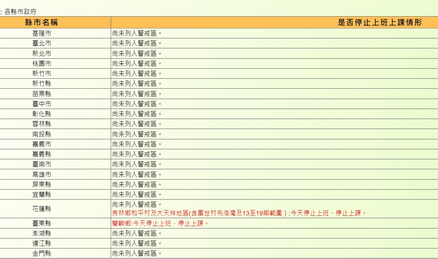Select the 澎湖縣 row name
This screenshot has width=438, height=259.
(x=42, y=233)
